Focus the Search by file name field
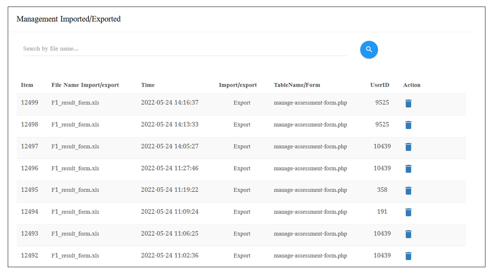 185,49
